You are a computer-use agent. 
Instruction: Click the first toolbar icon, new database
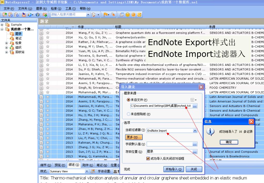(5, 15)
